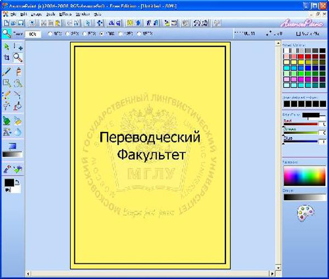Viewport: 329px width, 279px height.
Task: Select the arrow pointer tool
Action: coord(7,47)
